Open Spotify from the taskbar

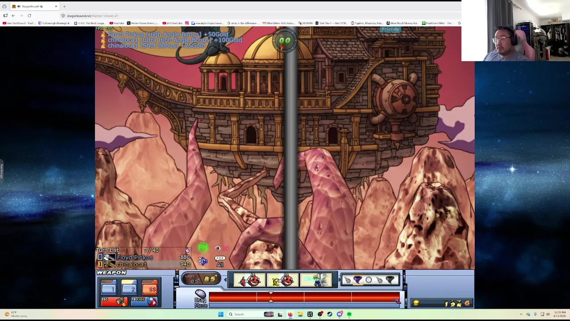coord(349,314)
